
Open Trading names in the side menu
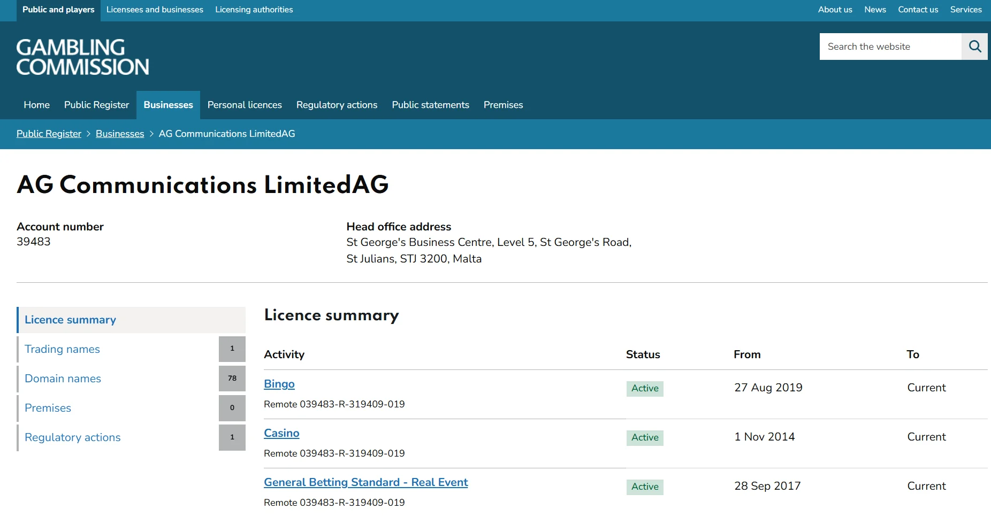click(x=131, y=349)
